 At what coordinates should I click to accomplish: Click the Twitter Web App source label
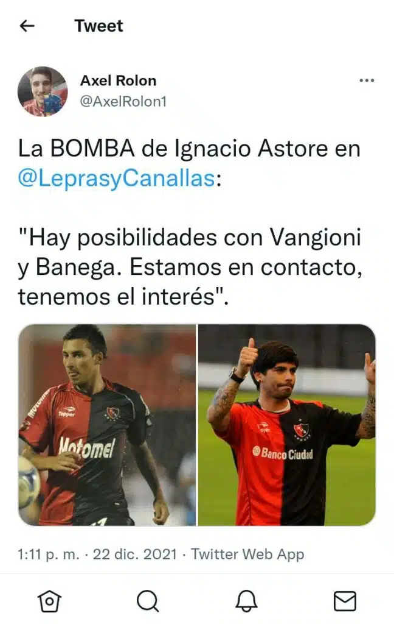click(247, 554)
